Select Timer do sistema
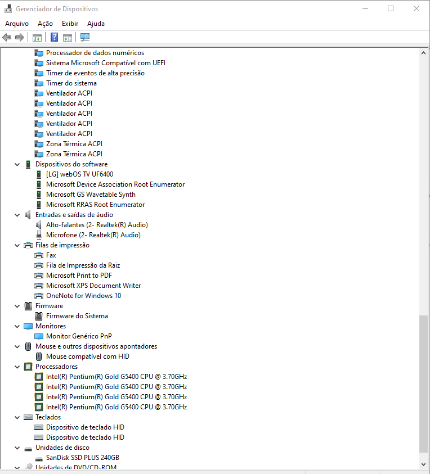430x474 pixels. (71, 83)
